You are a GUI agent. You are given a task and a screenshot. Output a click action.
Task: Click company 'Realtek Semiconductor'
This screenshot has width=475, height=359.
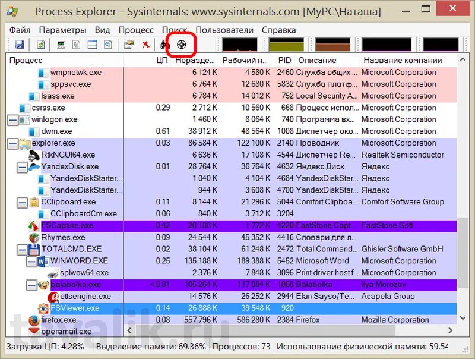coord(403,155)
